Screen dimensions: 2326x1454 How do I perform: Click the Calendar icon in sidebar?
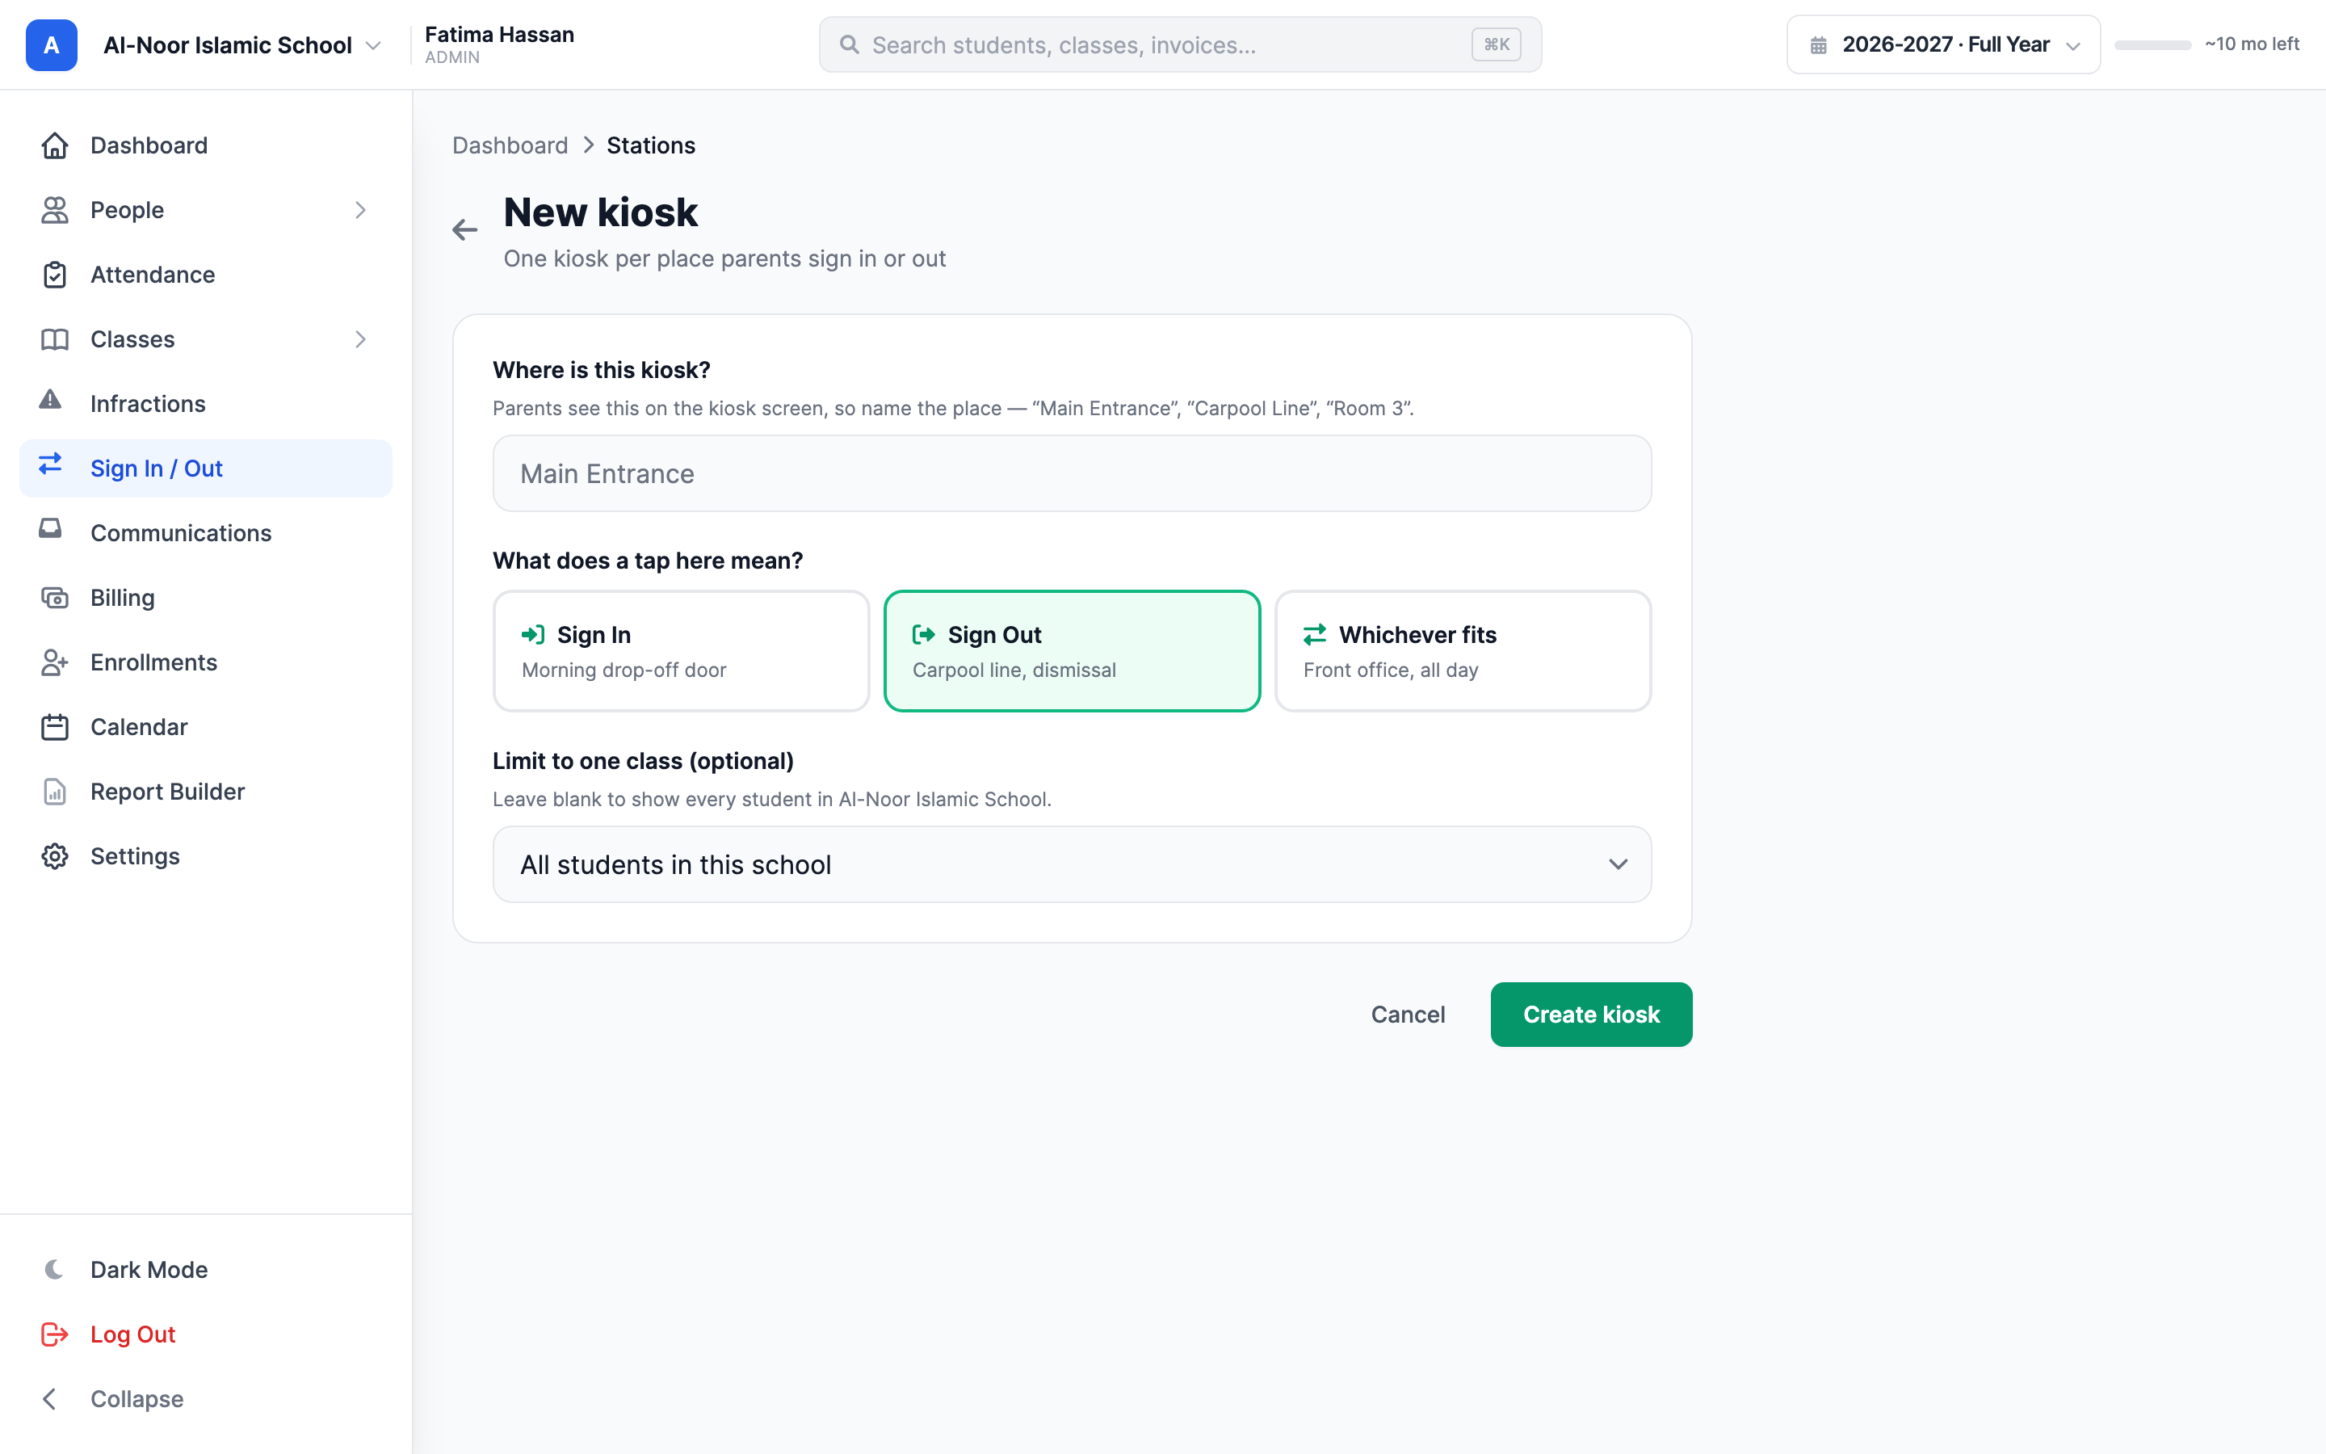[x=55, y=727]
